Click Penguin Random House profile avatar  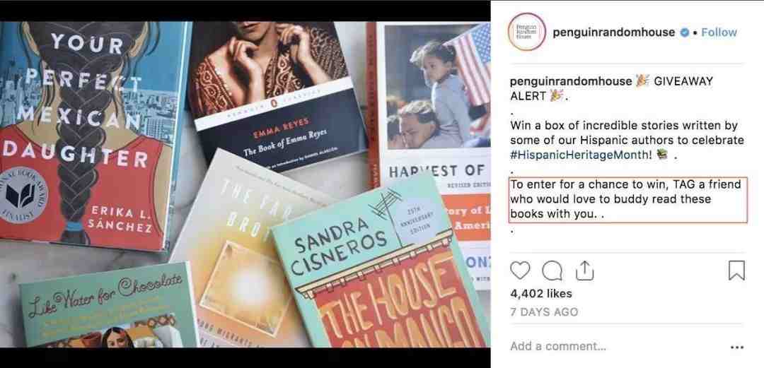pos(526,32)
